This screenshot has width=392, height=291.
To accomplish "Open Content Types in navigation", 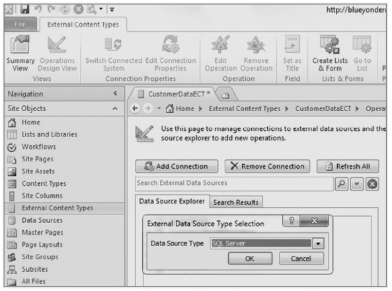I will [x=65, y=184].
